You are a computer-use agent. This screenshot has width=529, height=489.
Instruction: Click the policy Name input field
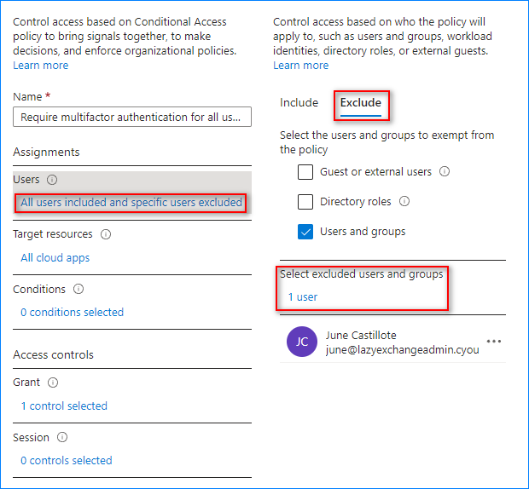(132, 117)
